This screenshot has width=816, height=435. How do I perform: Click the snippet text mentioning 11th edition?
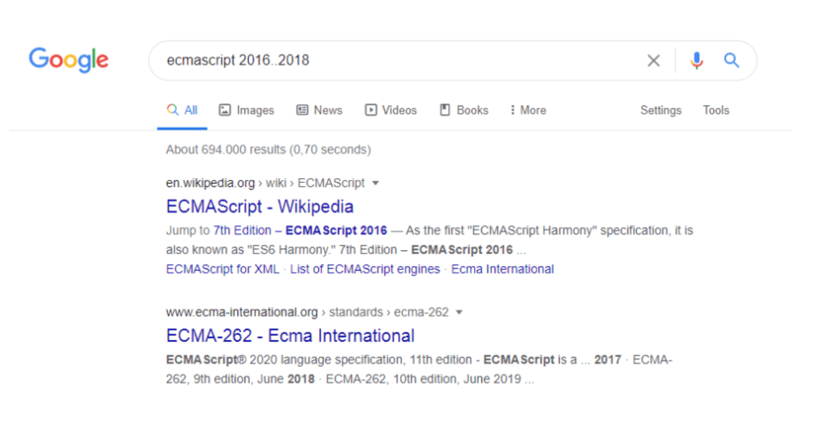pos(419,369)
